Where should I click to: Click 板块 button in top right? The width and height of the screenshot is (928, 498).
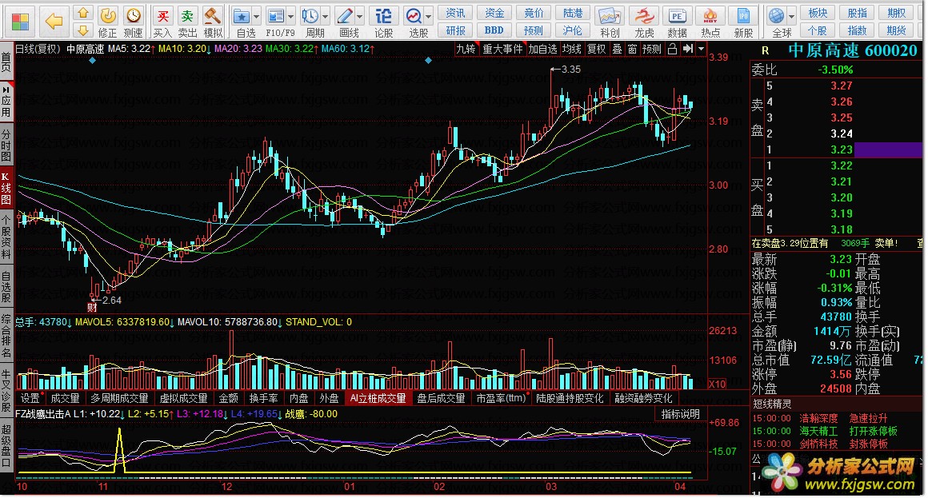[818, 13]
